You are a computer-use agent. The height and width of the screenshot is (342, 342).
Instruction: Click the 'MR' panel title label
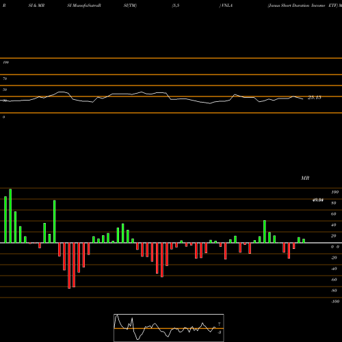pyautogui.click(x=305, y=178)
